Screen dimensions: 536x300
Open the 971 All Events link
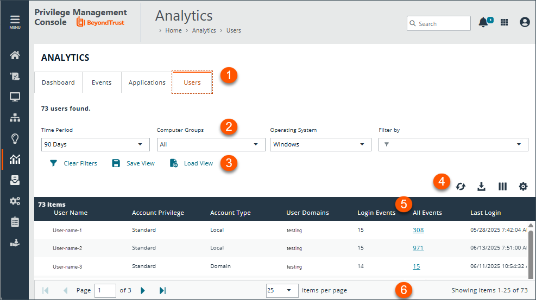click(x=418, y=248)
